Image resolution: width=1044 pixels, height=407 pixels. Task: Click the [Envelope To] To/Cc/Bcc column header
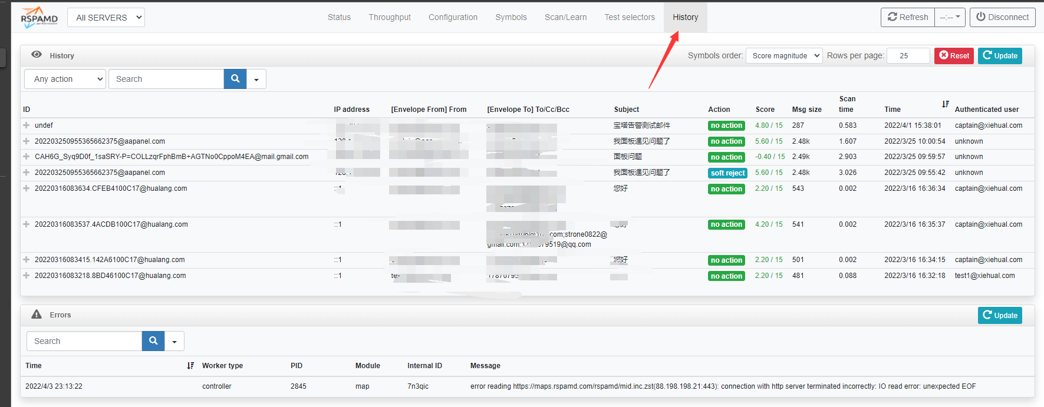click(x=528, y=110)
